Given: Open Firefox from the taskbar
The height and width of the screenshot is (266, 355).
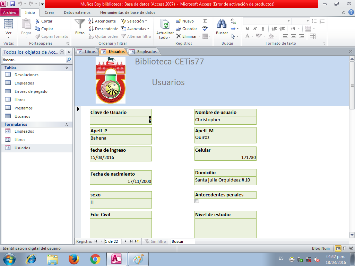Looking at the screenshot, I should coord(74,259).
